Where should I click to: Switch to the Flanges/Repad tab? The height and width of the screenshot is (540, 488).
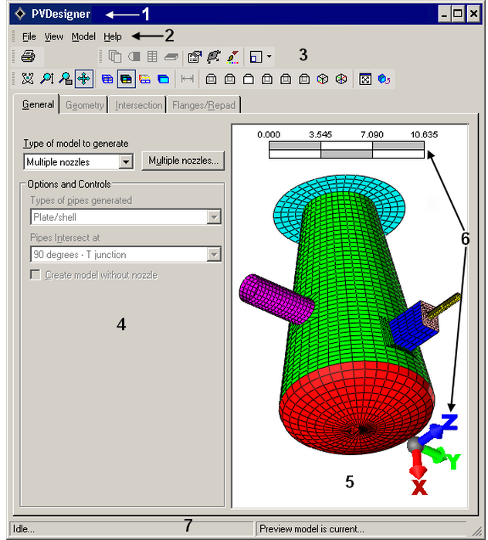tap(204, 105)
